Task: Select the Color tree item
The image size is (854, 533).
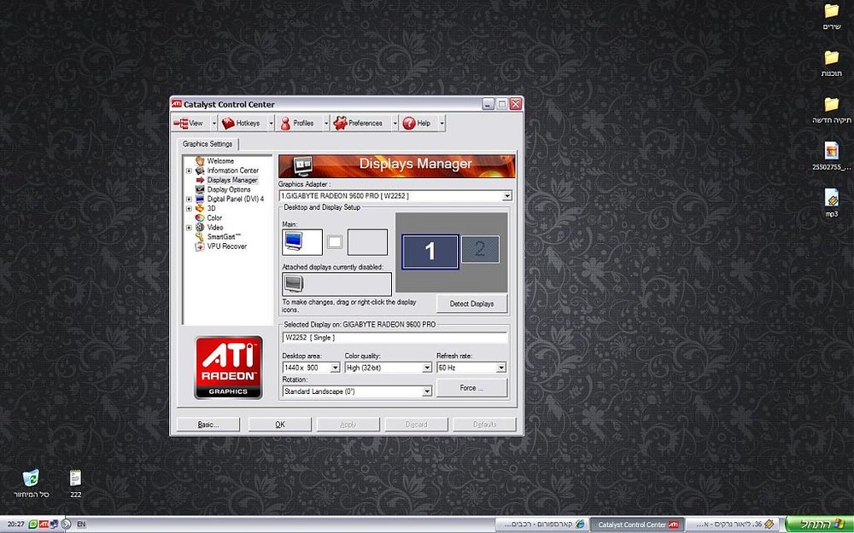Action: tap(214, 217)
